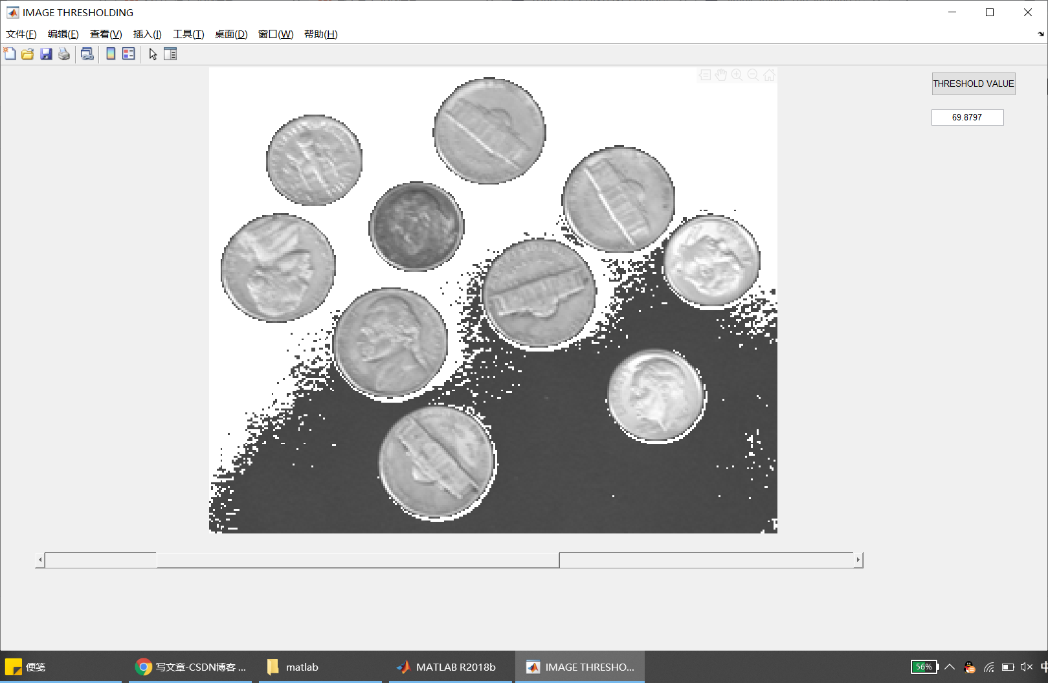Minimize the IMAGE THRESHOLDING window
Screen dimensions: 1048x683
point(952,12)
